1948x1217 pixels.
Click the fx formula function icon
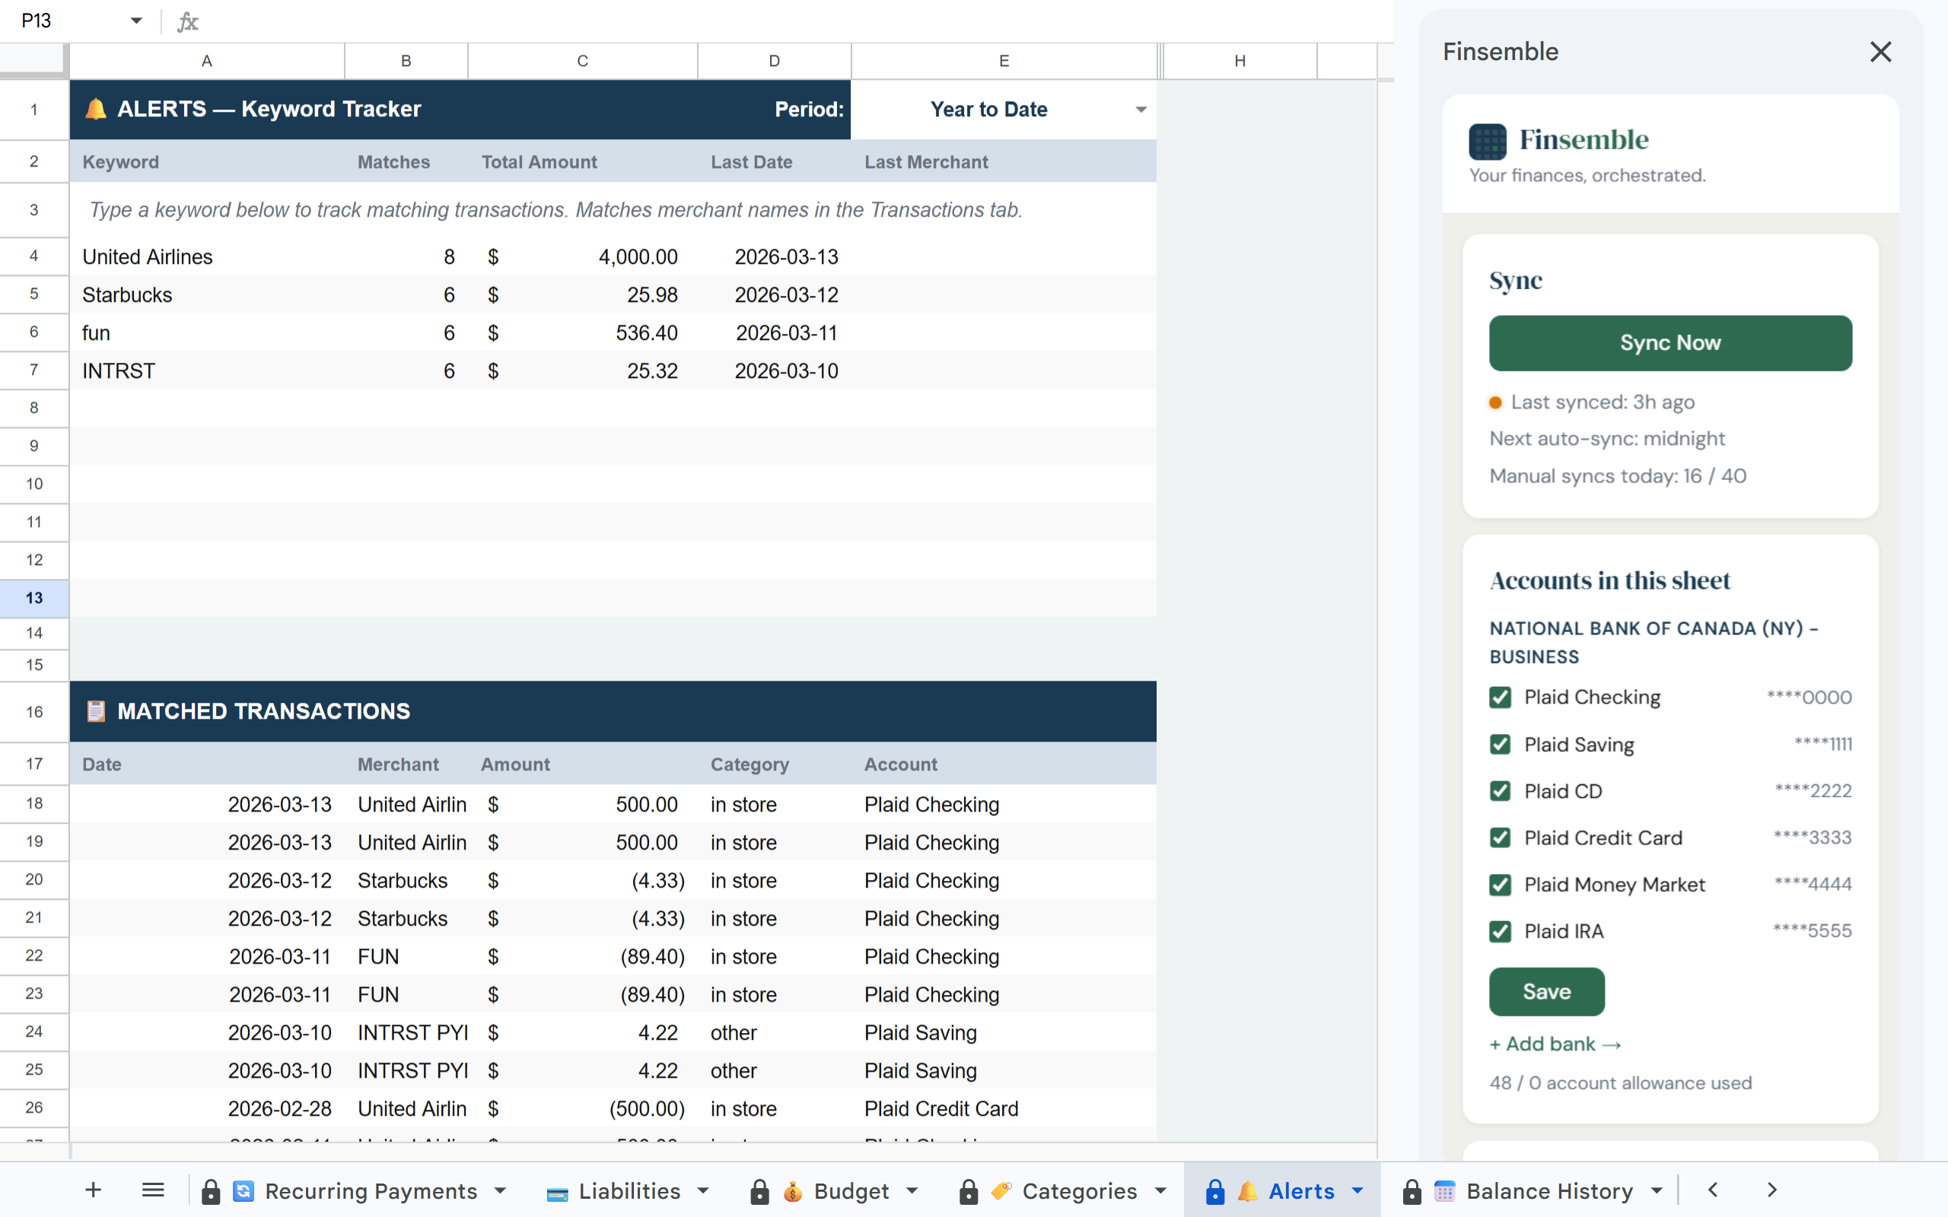pyautogui.click(x=187, y=22)
